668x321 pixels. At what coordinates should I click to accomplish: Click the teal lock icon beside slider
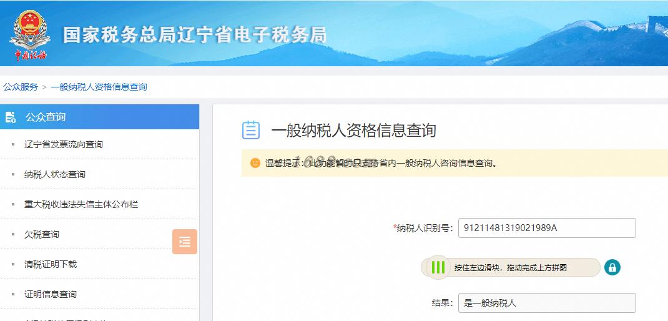click(x=612, y=267)
